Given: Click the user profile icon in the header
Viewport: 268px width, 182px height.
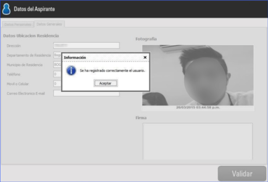Looking at the screenshot, I should [x=6, y=8].
